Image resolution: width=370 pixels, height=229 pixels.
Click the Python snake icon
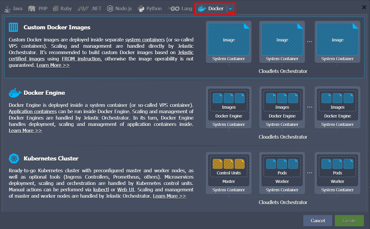141,8
